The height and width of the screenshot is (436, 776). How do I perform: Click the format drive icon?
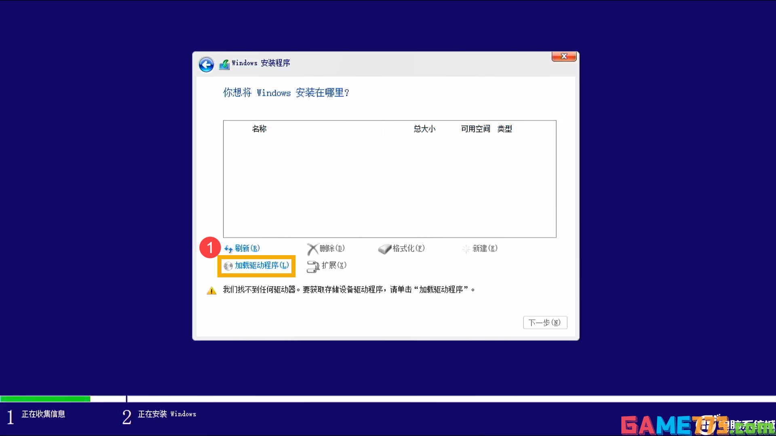pyautogui.click(x=384, y=249)
